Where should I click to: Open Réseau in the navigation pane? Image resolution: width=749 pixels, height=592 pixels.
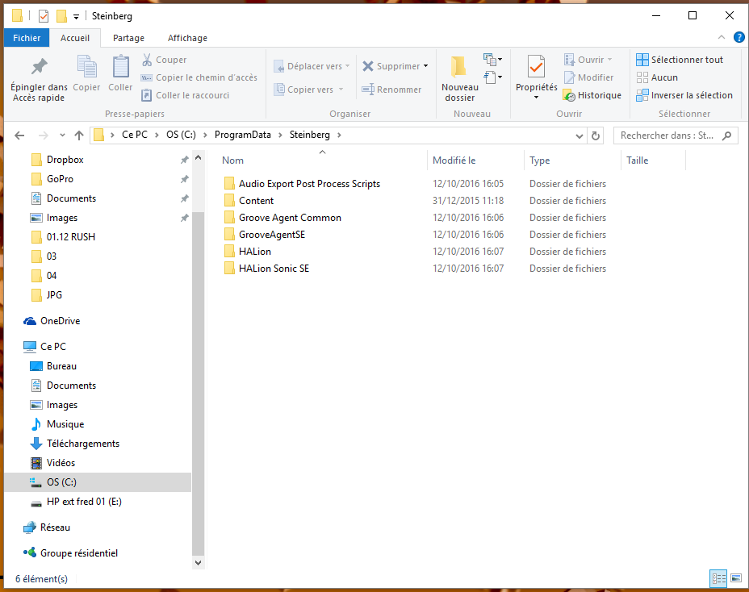click(55, 527)
